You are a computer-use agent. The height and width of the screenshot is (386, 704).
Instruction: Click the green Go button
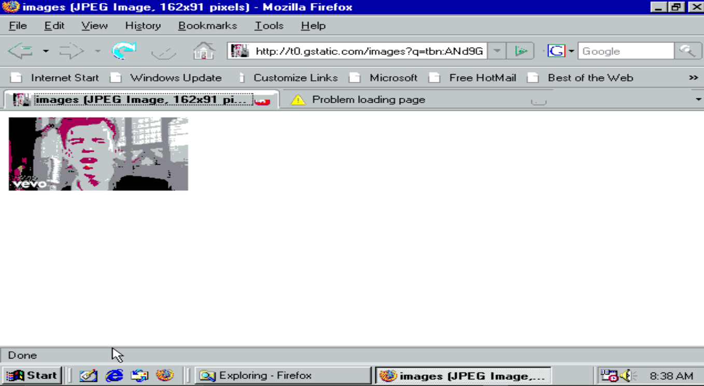pos(520,51)
